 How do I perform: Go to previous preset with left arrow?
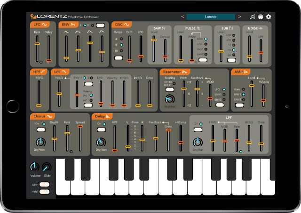(x=182, y=17)
